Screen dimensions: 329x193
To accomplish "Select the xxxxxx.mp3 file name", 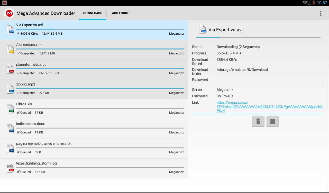I will (x=26, y=84).
